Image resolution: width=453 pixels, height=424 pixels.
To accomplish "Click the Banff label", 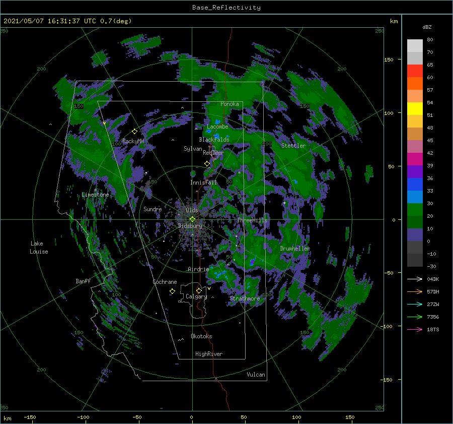I will (x=83, y=281).
